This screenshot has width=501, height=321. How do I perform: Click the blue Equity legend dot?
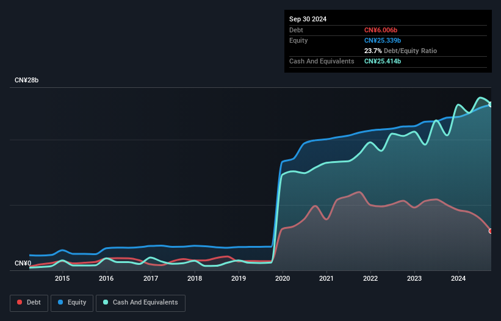(60, 302)
